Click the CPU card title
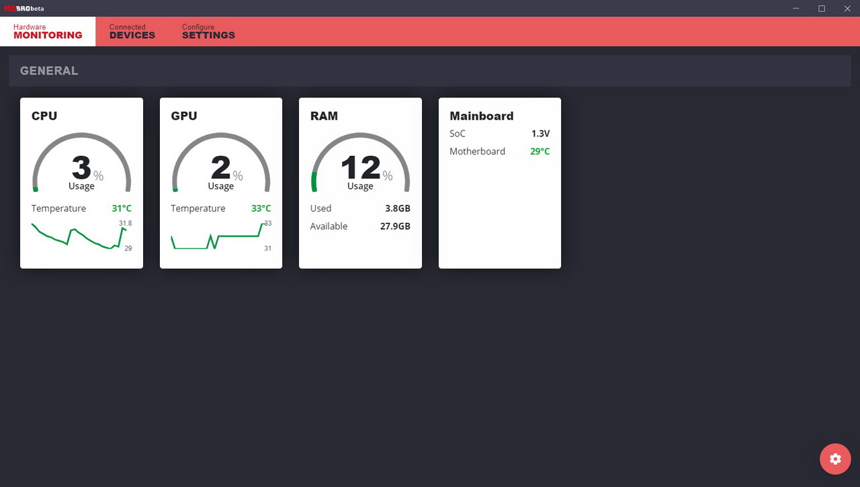860x487 pixels. [44, 116]
